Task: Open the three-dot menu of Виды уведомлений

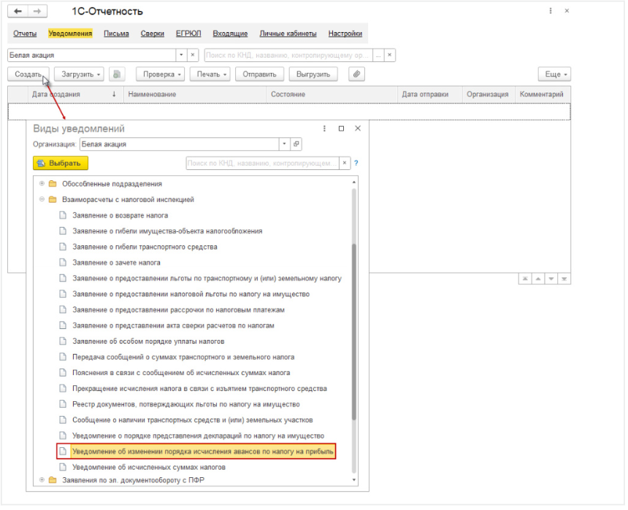Action: (x=324, y=128)
